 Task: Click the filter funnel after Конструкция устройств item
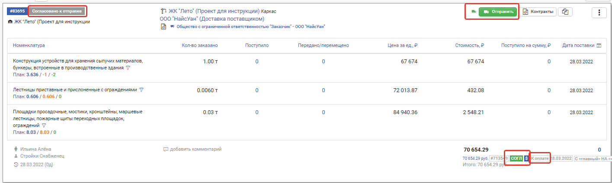(x=128, y=68)
